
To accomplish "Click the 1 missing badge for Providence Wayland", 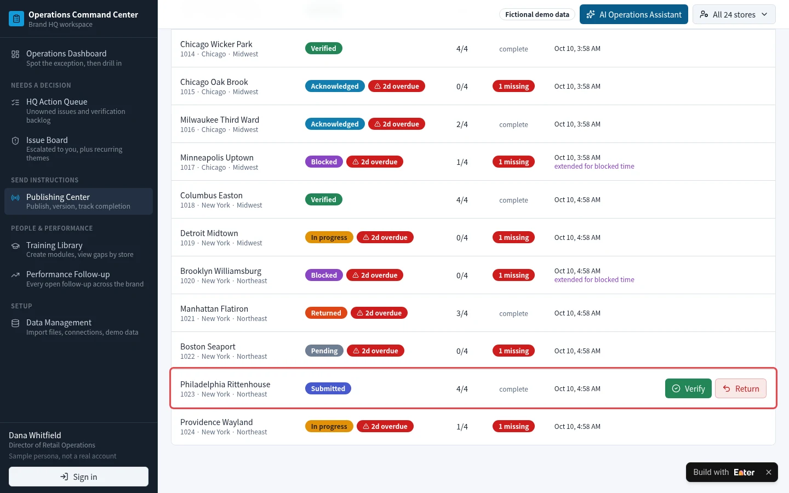I will click(x=513, y=426).
